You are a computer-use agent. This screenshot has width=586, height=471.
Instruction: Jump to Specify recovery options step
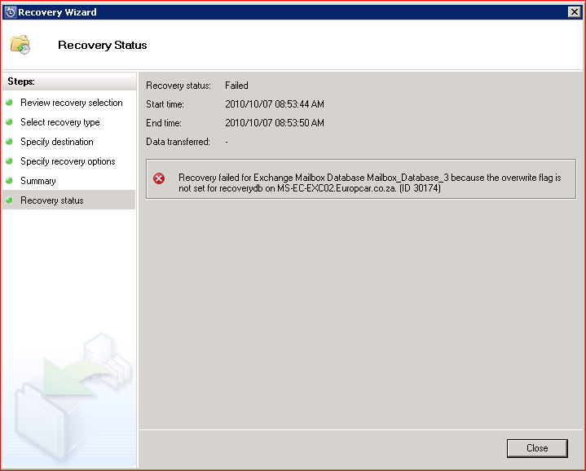pos(68,161)
